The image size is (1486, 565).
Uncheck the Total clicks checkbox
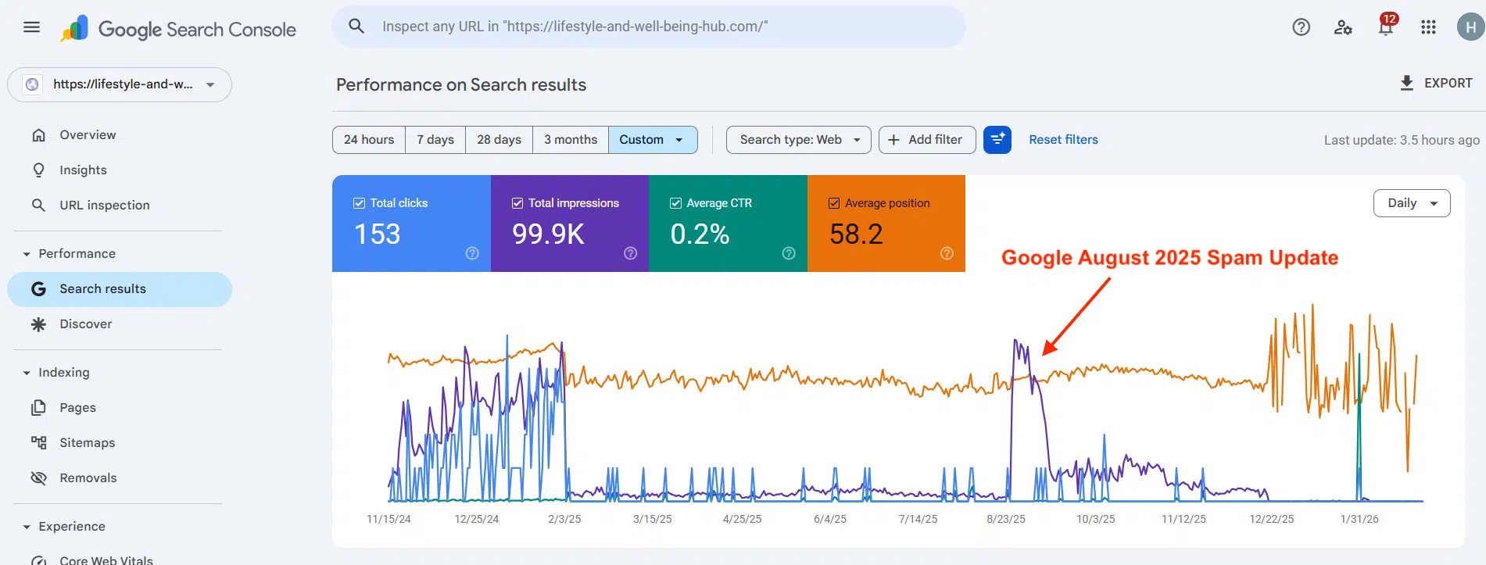coord(360,203)
